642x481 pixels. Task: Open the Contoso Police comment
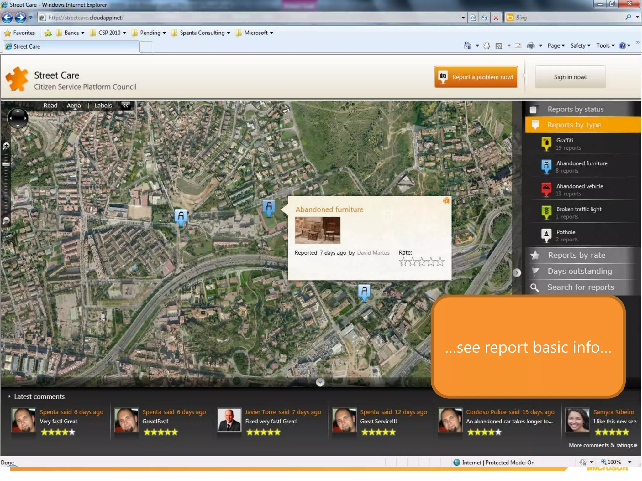tap(509, 422)
